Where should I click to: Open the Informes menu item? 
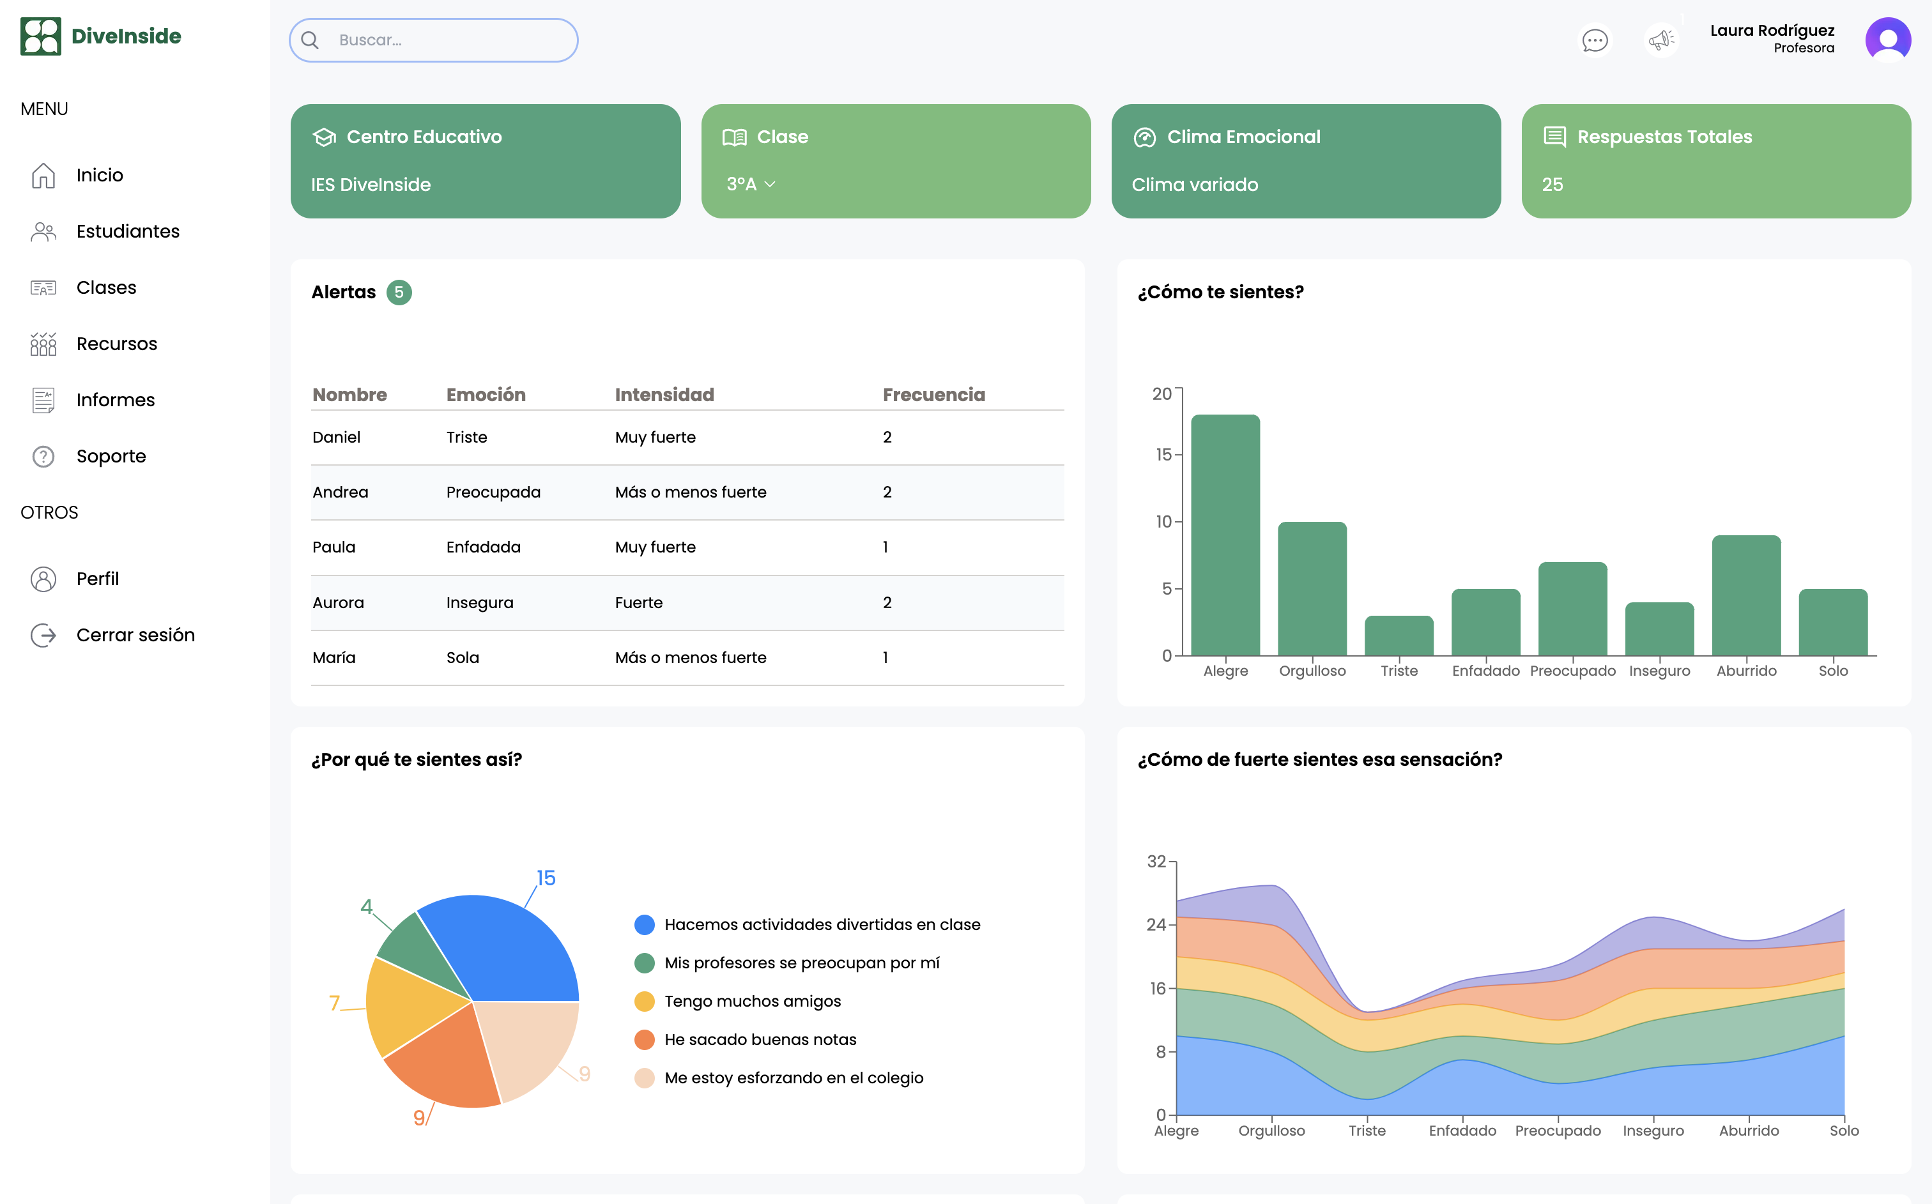(116, 400)
